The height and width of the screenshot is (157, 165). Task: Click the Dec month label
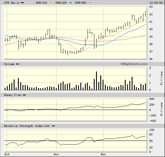(x=103, y=154)
